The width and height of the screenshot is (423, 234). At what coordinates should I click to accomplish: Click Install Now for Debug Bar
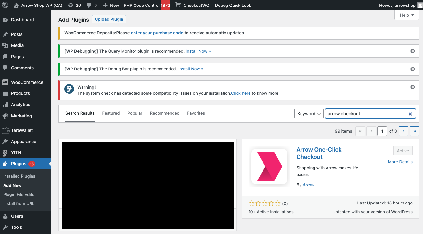click(191, 69)
